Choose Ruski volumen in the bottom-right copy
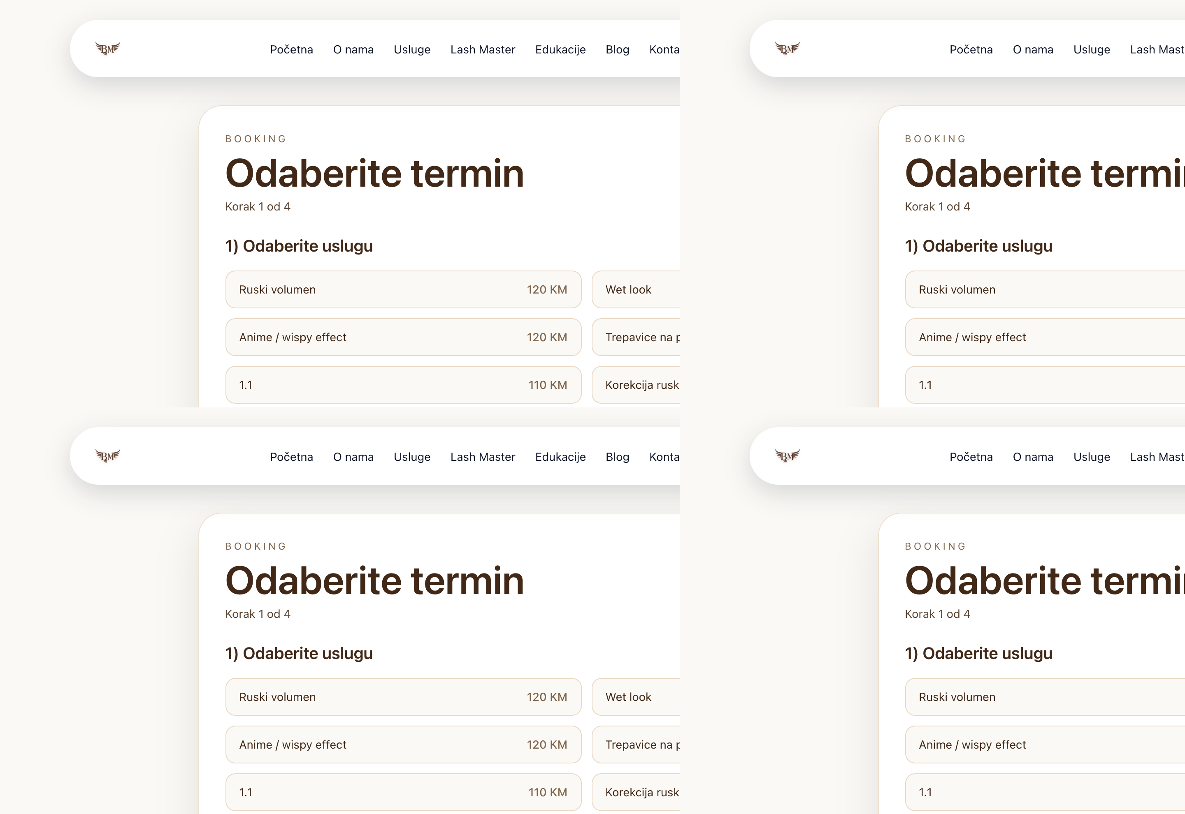 (x=1045, y=697)
